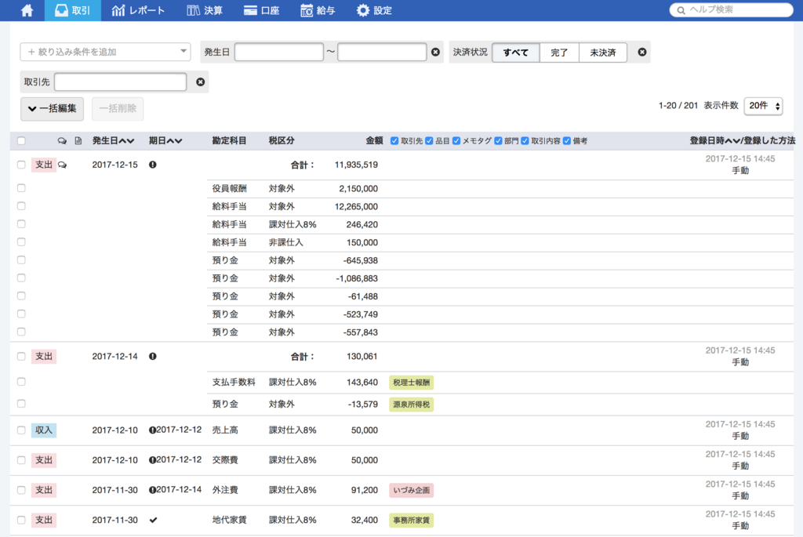Clear the 発生日 filter with x icon
The height and width of the screenshot is (537, 803).
(435, 52)
